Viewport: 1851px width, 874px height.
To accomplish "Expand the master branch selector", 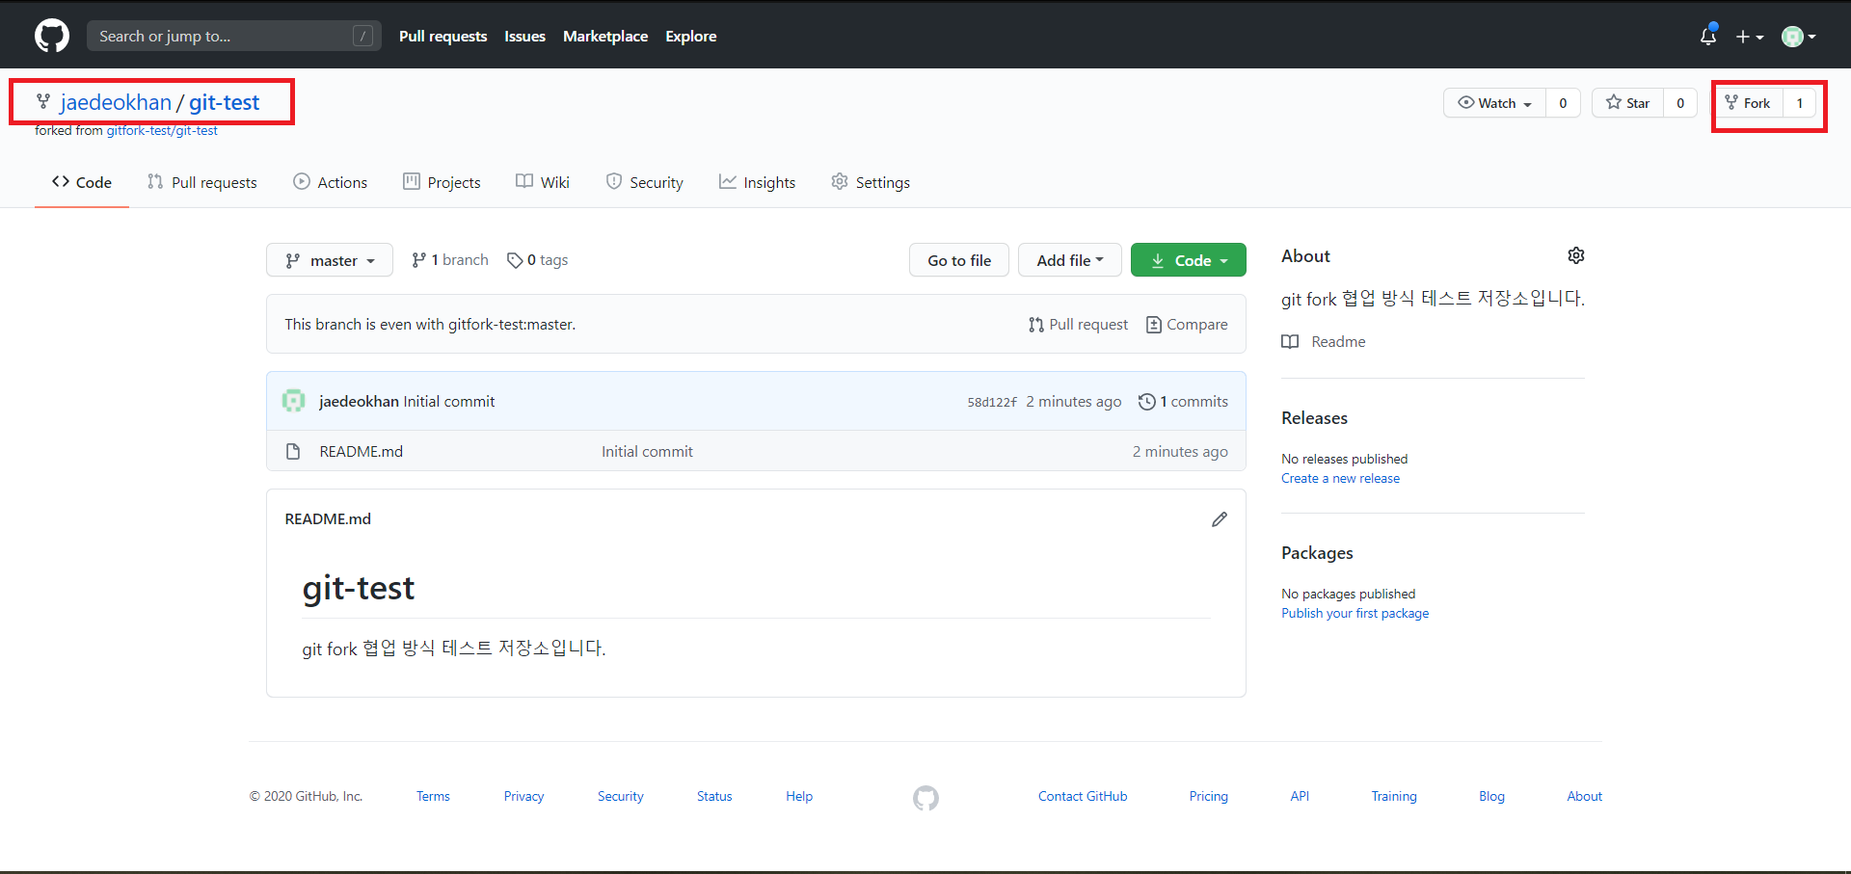I will [x=330, y=260].
